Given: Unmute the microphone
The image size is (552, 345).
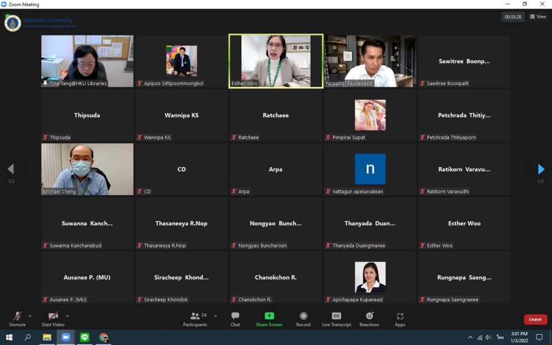Looking at the screenshot, I should [x=17, y=319].
